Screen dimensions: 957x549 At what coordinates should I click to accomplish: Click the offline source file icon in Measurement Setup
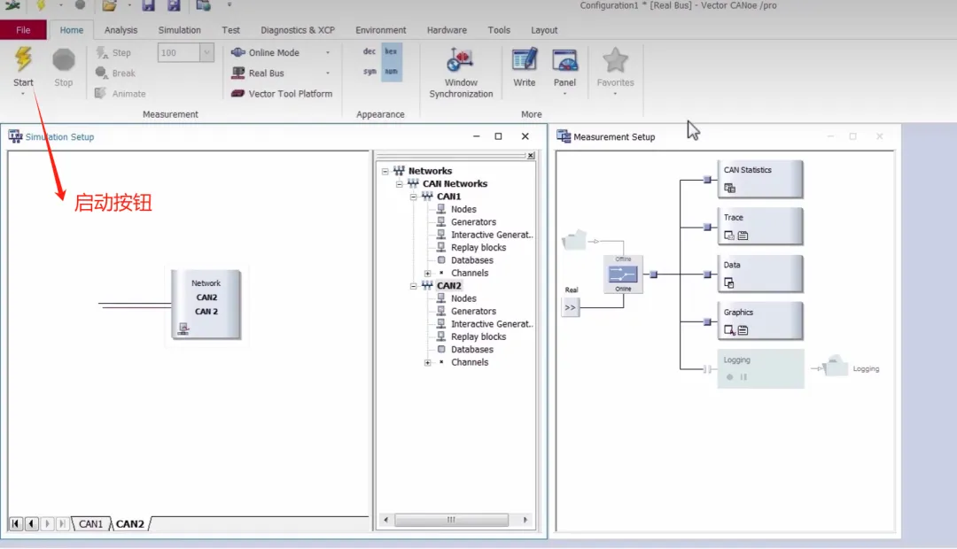573,240
